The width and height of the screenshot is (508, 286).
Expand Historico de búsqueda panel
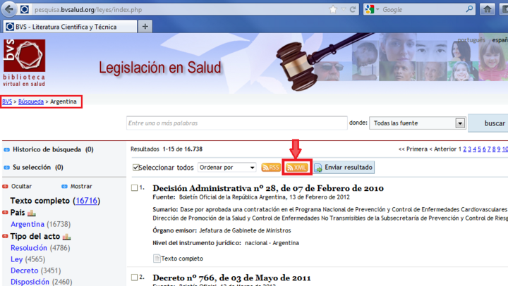[x=6, y=150]
